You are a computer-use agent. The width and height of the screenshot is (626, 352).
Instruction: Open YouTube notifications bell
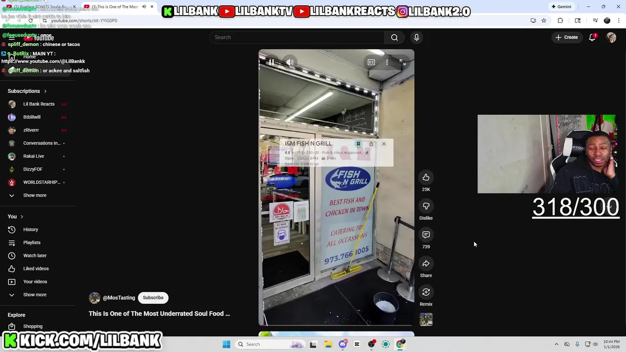592,37
